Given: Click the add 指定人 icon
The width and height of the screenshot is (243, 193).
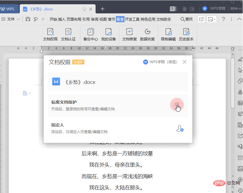Looking at the screenshot, I should (x=180, y=129).
